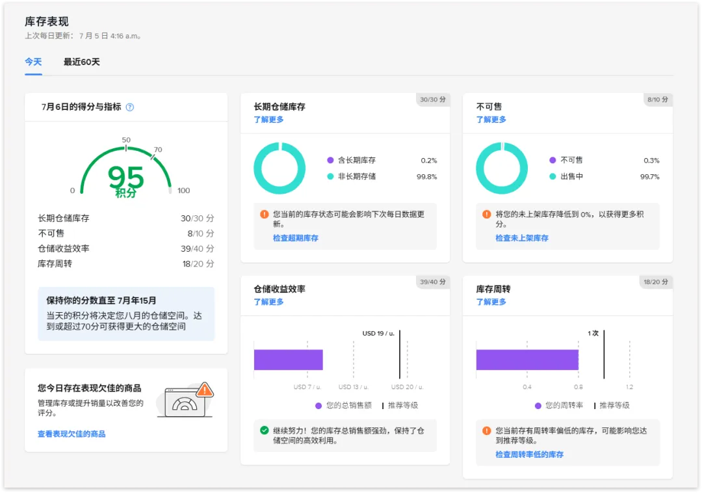Viewport: 702px width, 493px height.
Task: Click the orange warning icon in 长期仓储库存 notice
Action: [x=264, y=215]
